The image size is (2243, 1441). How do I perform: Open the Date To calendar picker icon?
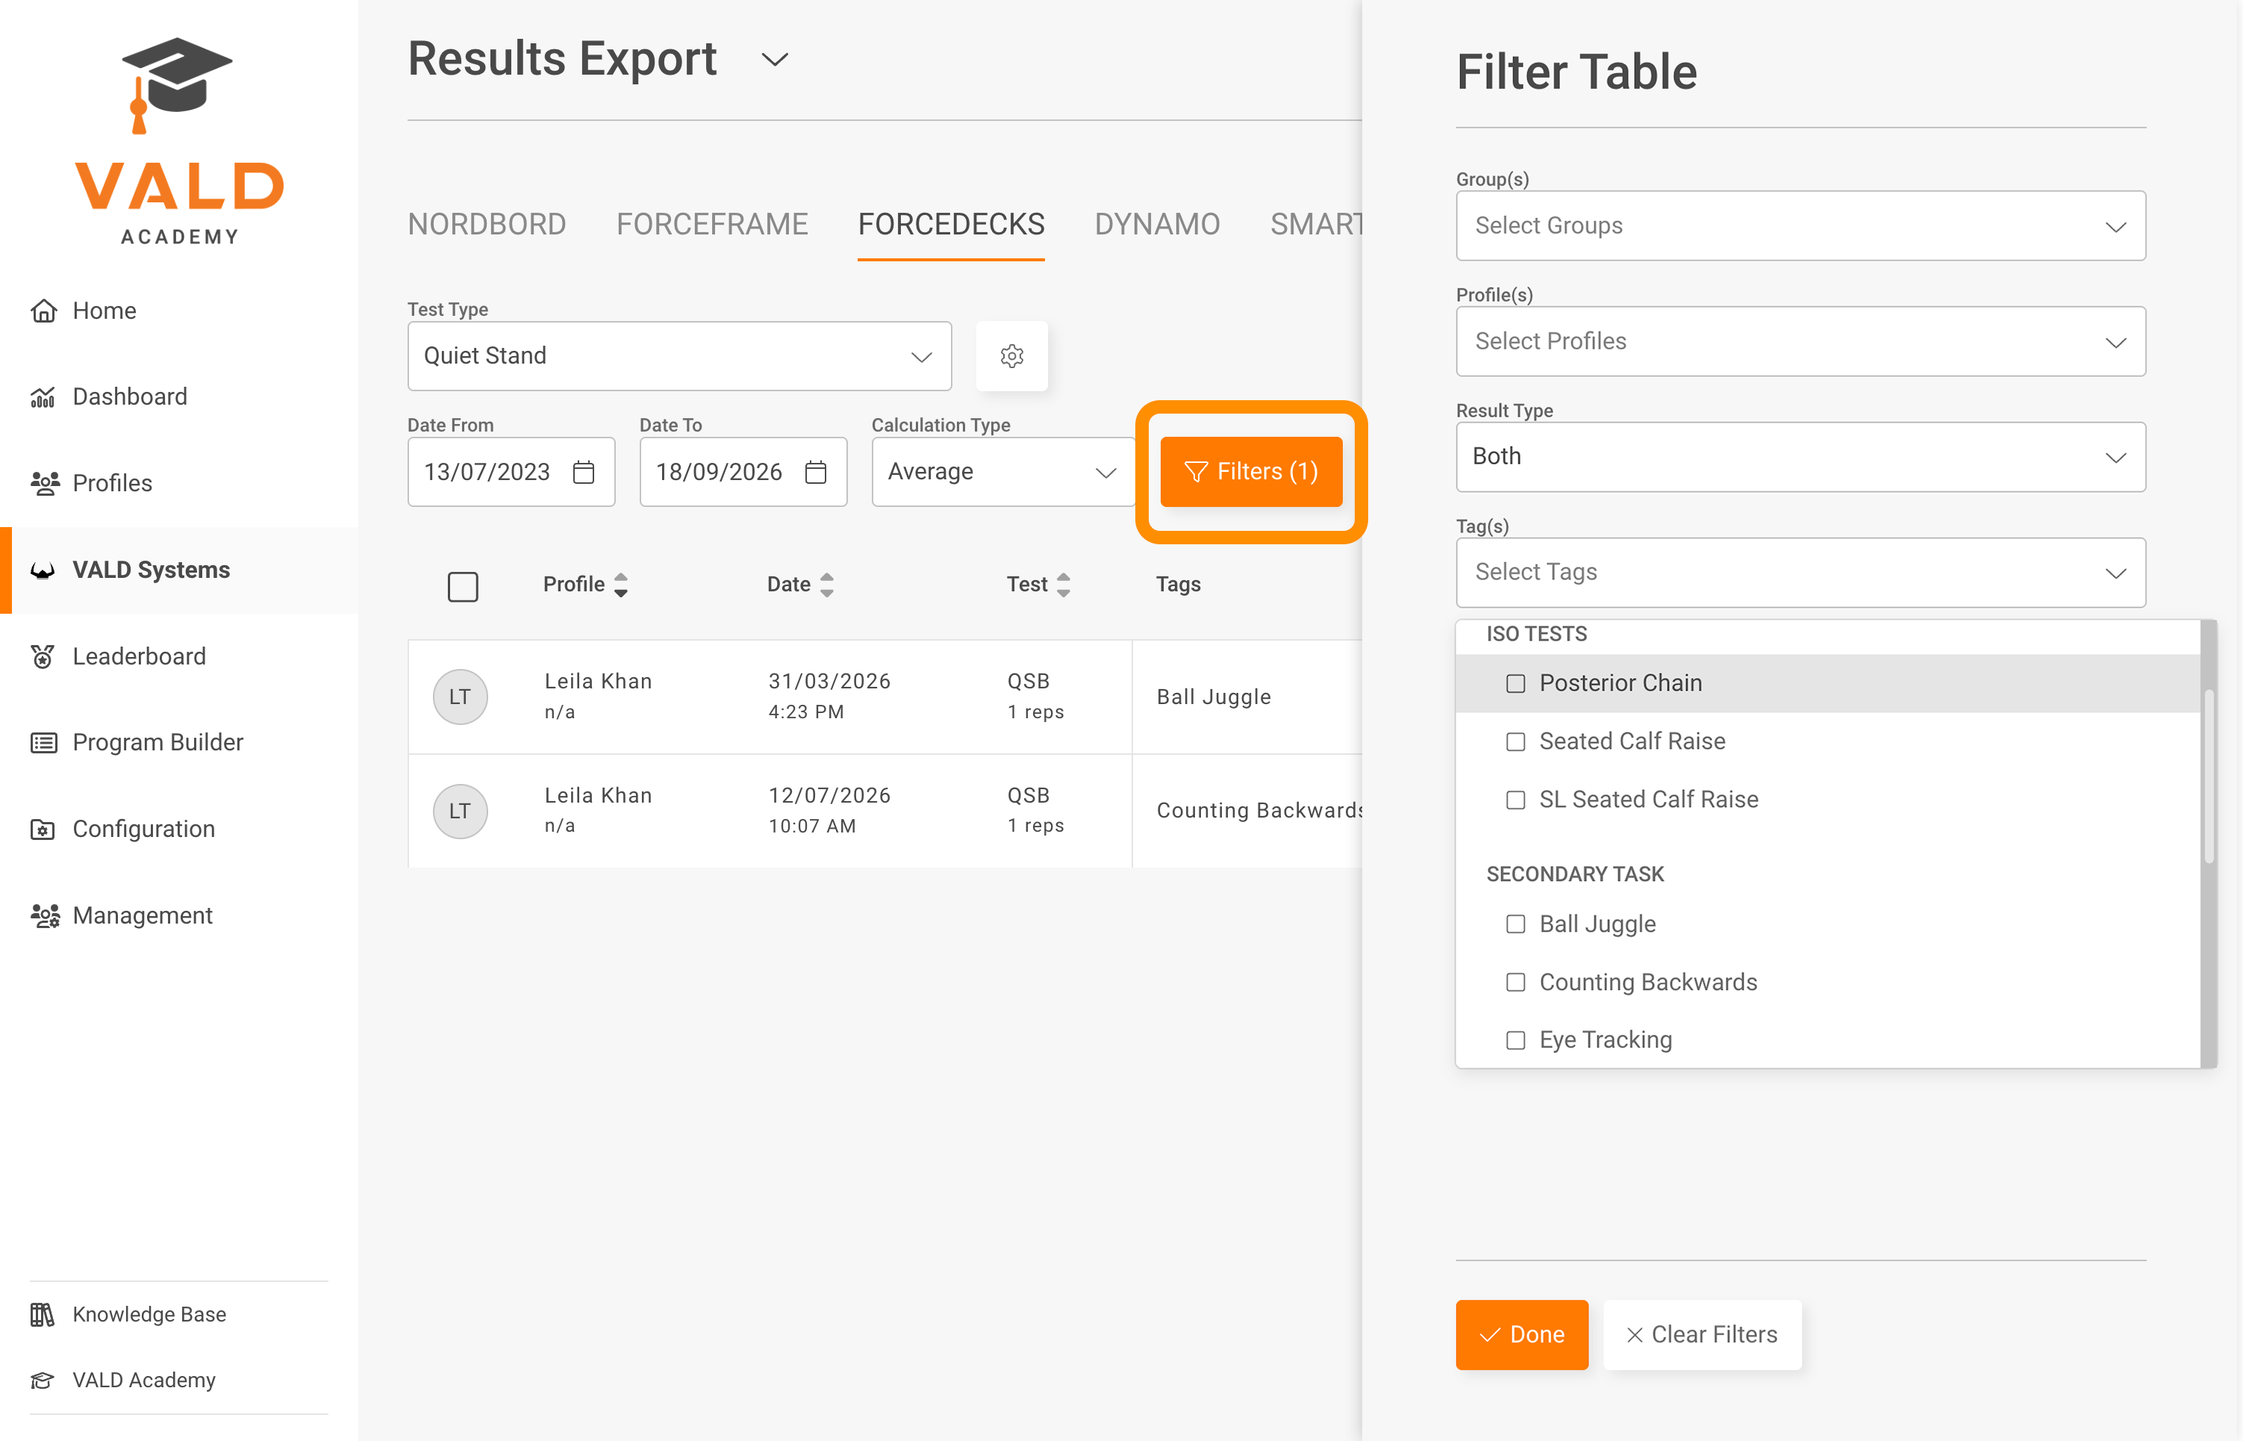click(x=816, y=472)
